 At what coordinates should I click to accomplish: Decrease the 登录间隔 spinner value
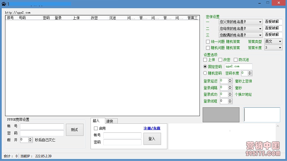[x=230, y=89]
